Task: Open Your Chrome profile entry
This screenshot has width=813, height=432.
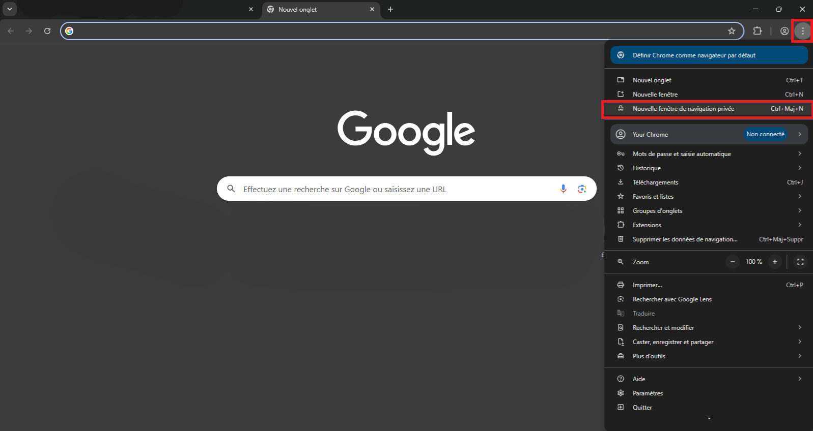Action: pyautogui.click(x=709, y=134)
